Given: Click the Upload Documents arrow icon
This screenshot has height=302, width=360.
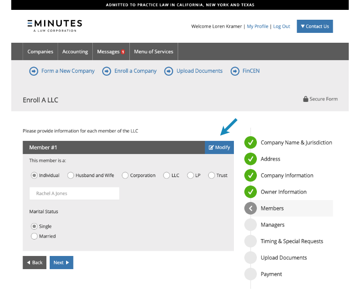Looking at the screenshot, I should [169, 71].
